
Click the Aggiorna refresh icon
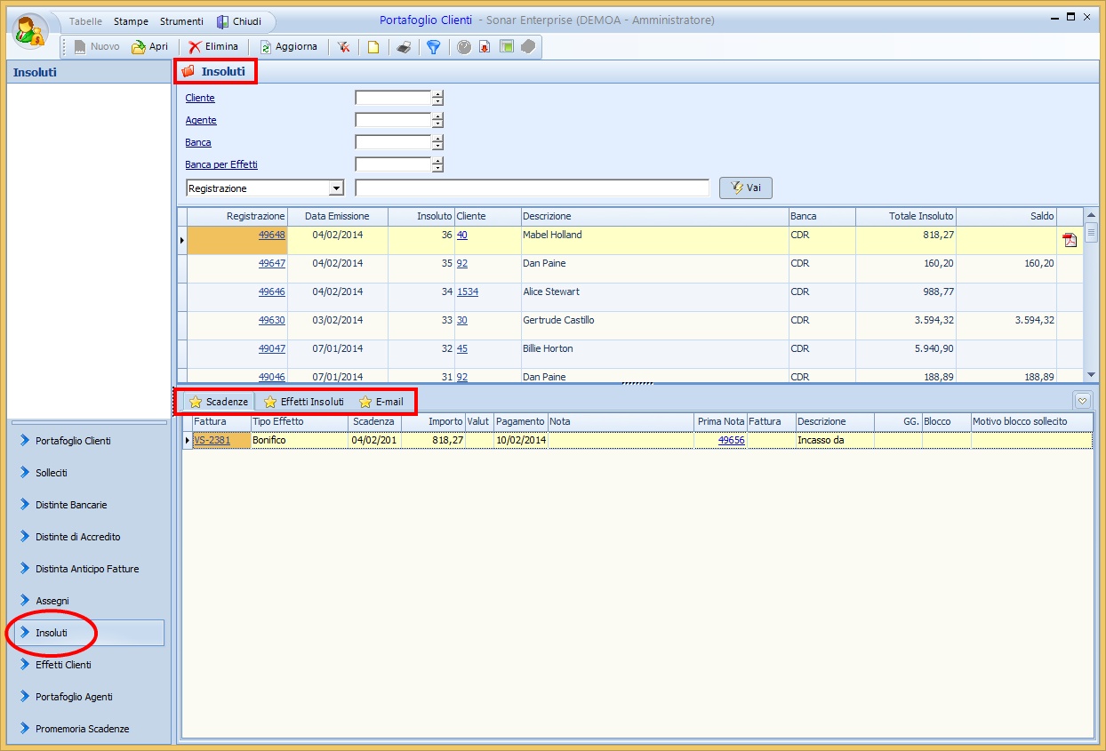pyautogui.click(x=266, y=47)
